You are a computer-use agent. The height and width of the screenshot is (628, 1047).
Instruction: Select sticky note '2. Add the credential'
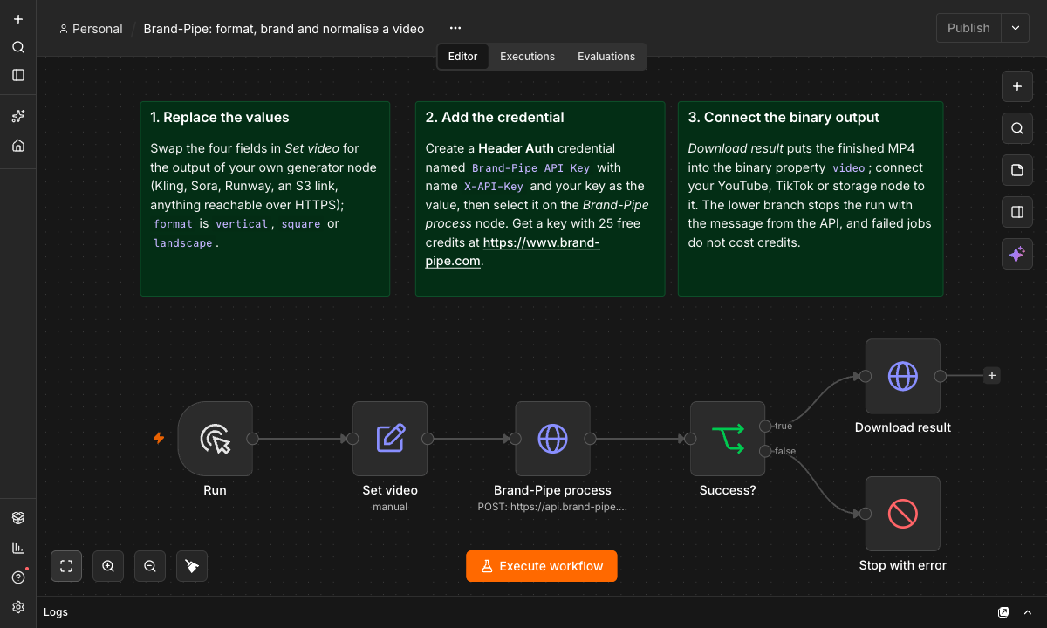540,199
